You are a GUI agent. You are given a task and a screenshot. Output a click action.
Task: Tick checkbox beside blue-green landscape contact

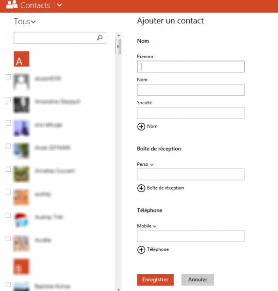8,146
